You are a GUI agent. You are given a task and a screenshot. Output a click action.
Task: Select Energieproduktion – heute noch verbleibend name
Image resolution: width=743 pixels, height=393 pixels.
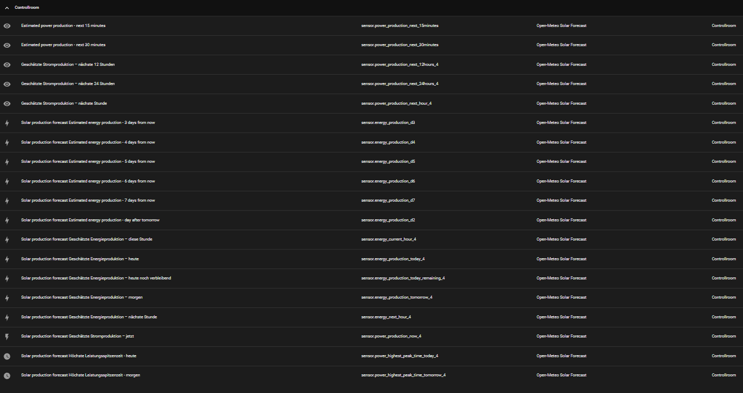click(x=96, y=278)
